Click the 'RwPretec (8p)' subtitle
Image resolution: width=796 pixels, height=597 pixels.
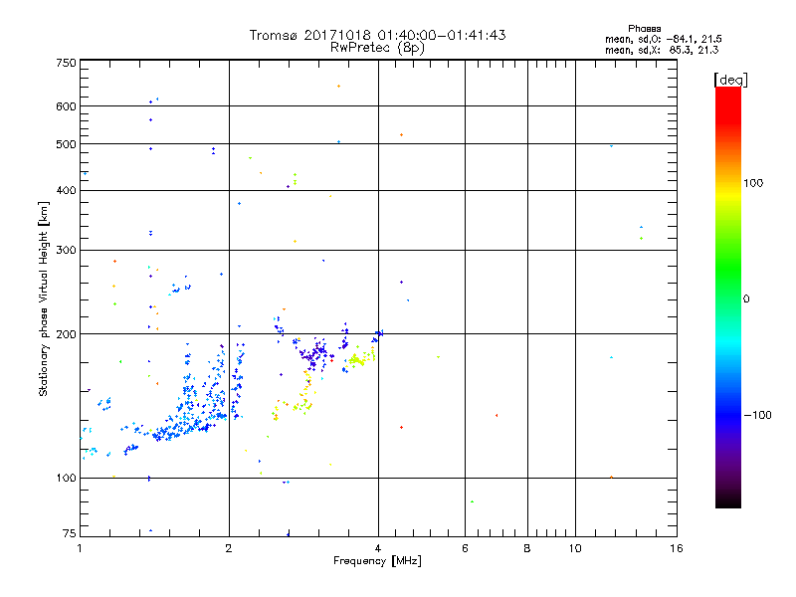pos(377,48)
